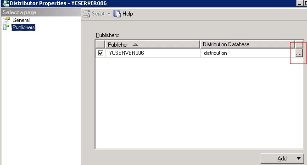Select the distribution database cell
Screen dimensions: 307x165
pos(247,53)
